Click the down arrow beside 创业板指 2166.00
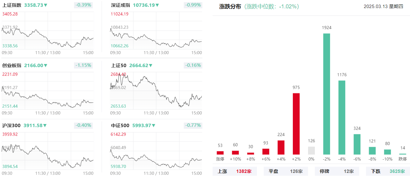Viewport: 410px width, 176px height. pos(46,66)
